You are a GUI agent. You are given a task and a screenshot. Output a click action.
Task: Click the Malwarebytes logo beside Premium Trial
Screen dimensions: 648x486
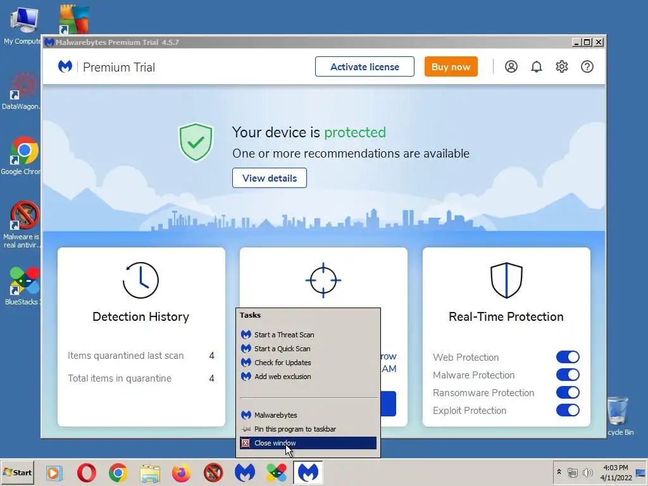65,66
